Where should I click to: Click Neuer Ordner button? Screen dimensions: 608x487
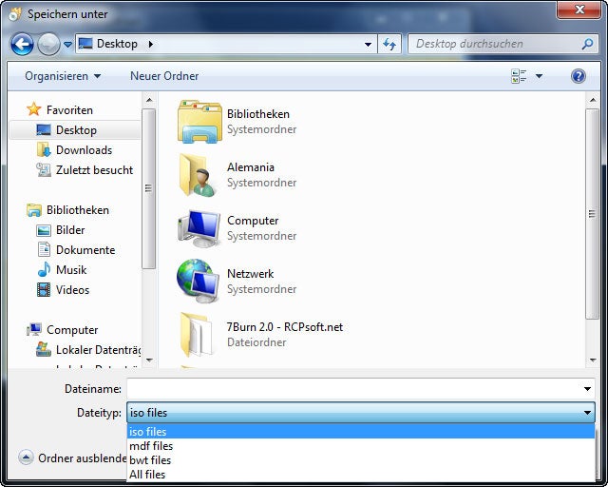(164, 76)
